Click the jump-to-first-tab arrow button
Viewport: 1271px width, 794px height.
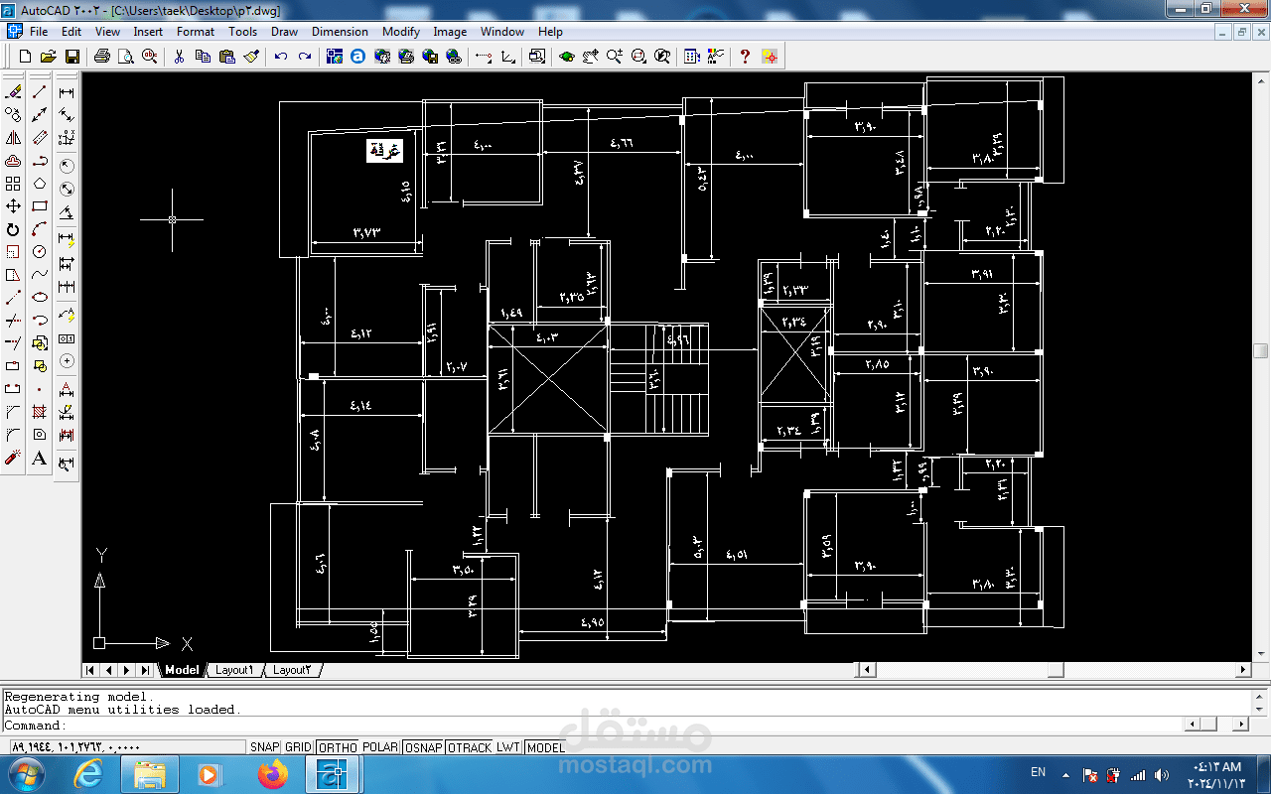[x=90, y=670]
